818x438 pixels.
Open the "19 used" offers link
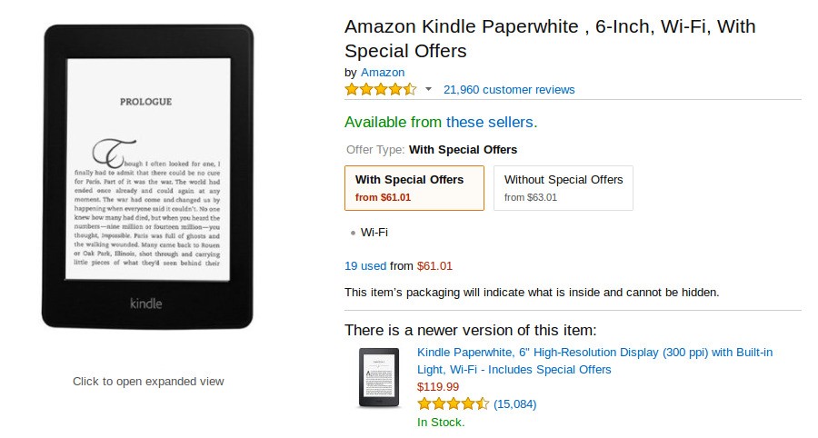tap(365, 266)
